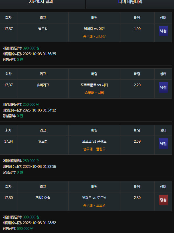Click round number 17.30

[x=9, y=198]
